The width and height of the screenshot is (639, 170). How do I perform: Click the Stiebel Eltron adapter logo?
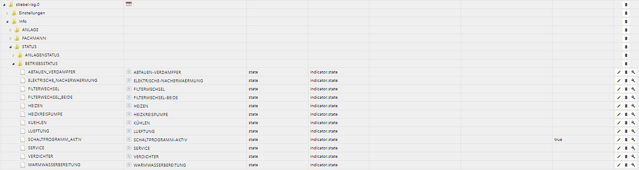click(129, 4)
